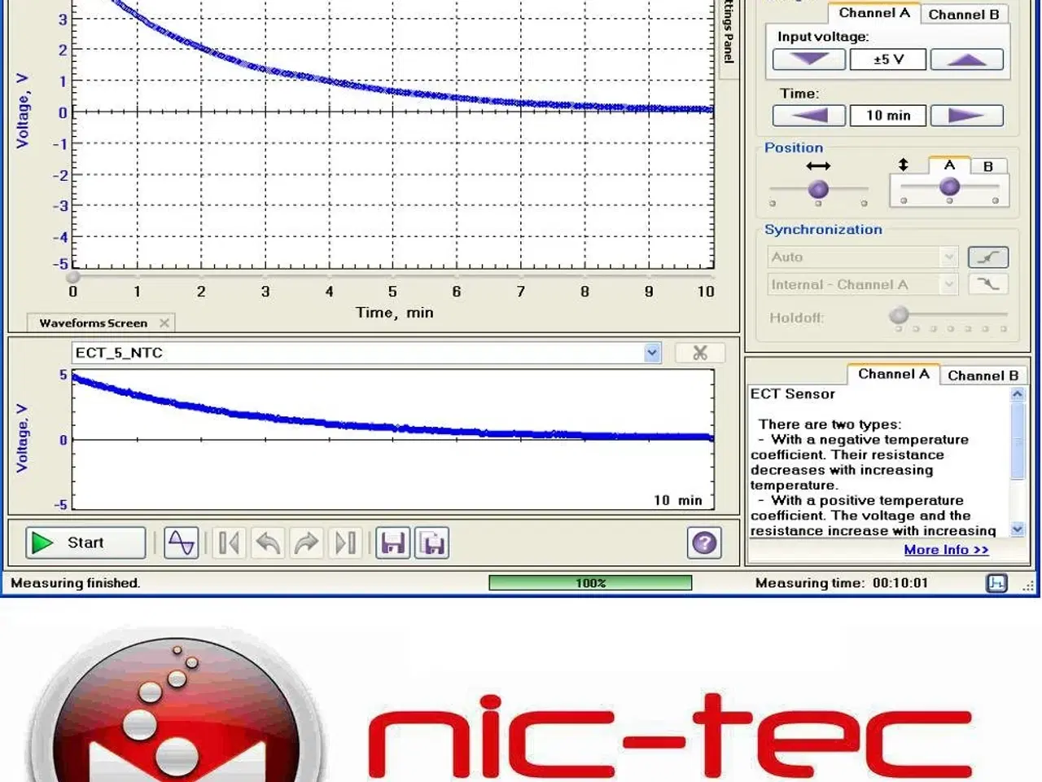
Task: Click the save-all floppy icon
Action: [432, 543]
